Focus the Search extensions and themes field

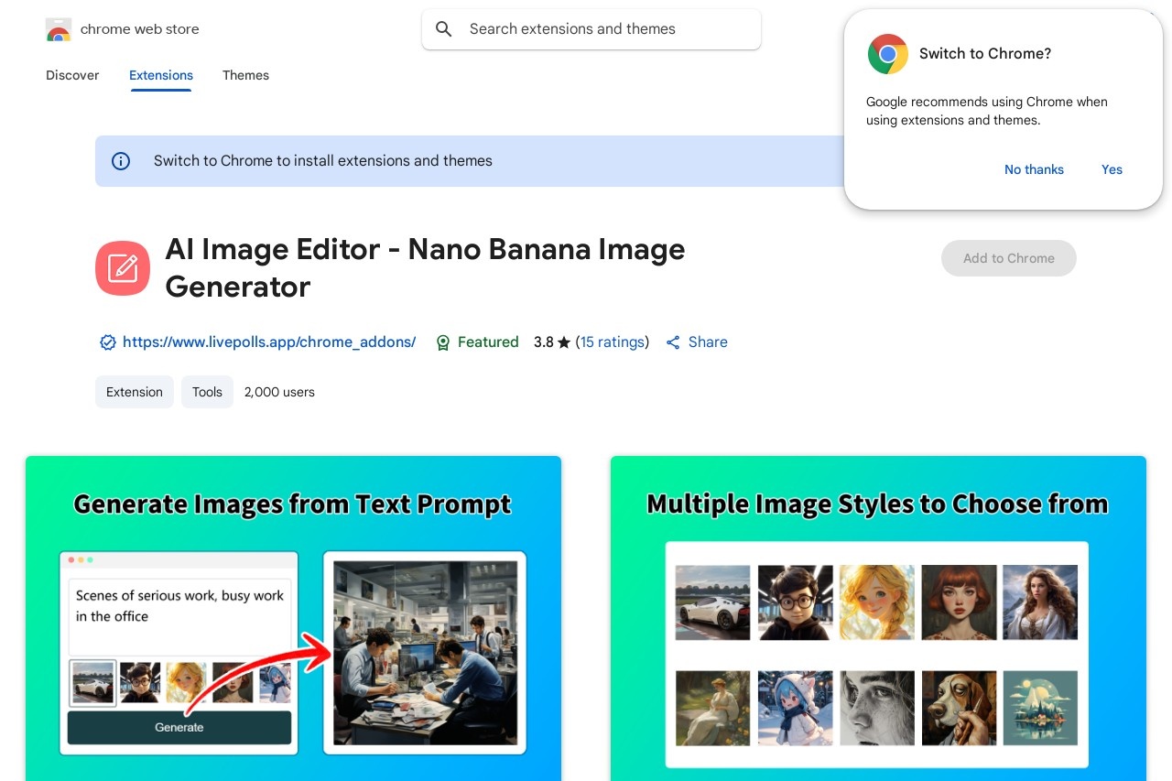point(604,29)
